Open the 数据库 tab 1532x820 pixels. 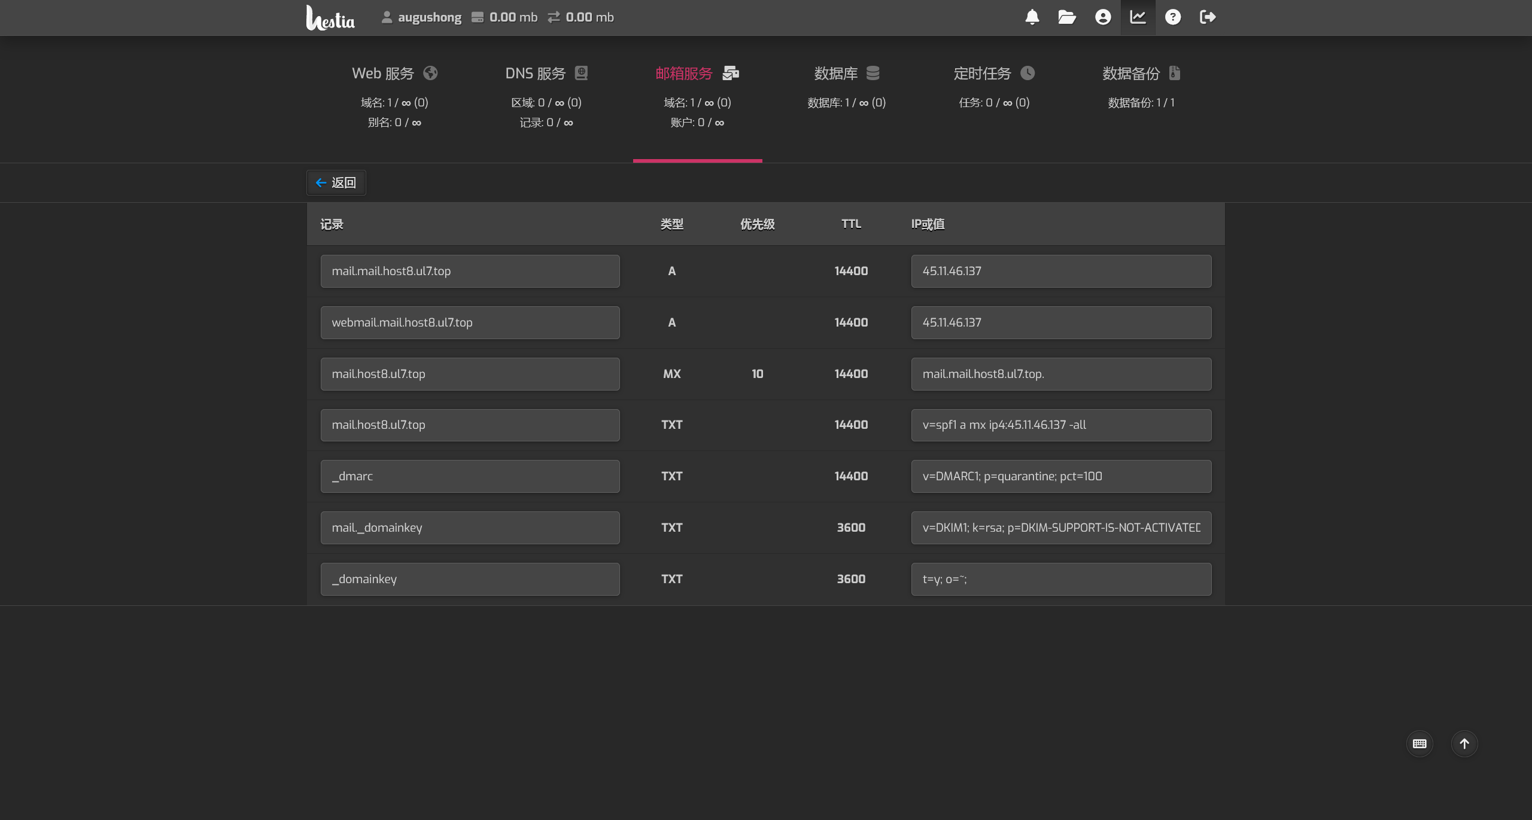click(x=846, y=74)
